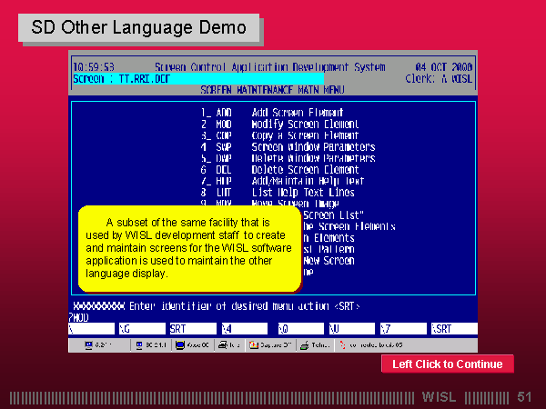The height and width of the screenshot is (409, 546).
Task: Click the SD Other Language Demo title
Action: [138, 27]
